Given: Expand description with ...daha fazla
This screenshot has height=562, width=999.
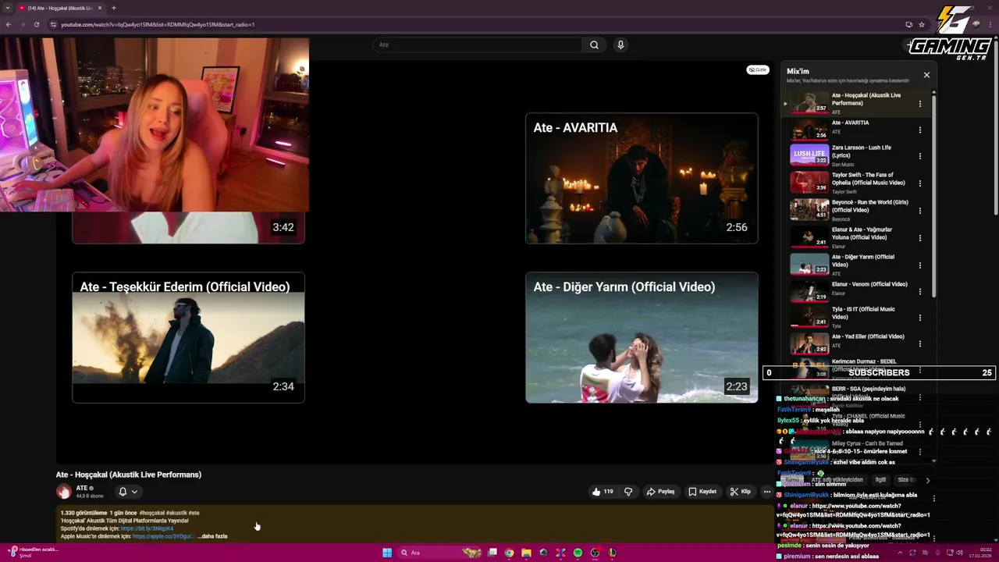Looking at the screenshot, I should [212, 536].
